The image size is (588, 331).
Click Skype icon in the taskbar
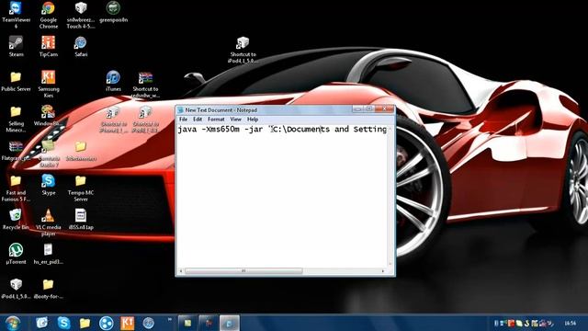pos(63,323)
